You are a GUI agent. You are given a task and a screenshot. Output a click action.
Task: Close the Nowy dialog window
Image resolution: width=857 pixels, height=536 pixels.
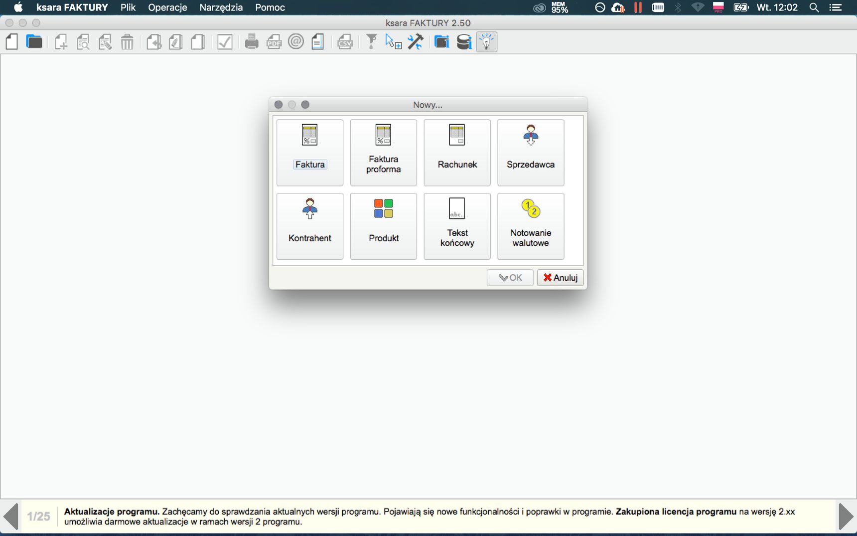pos(279,105)
